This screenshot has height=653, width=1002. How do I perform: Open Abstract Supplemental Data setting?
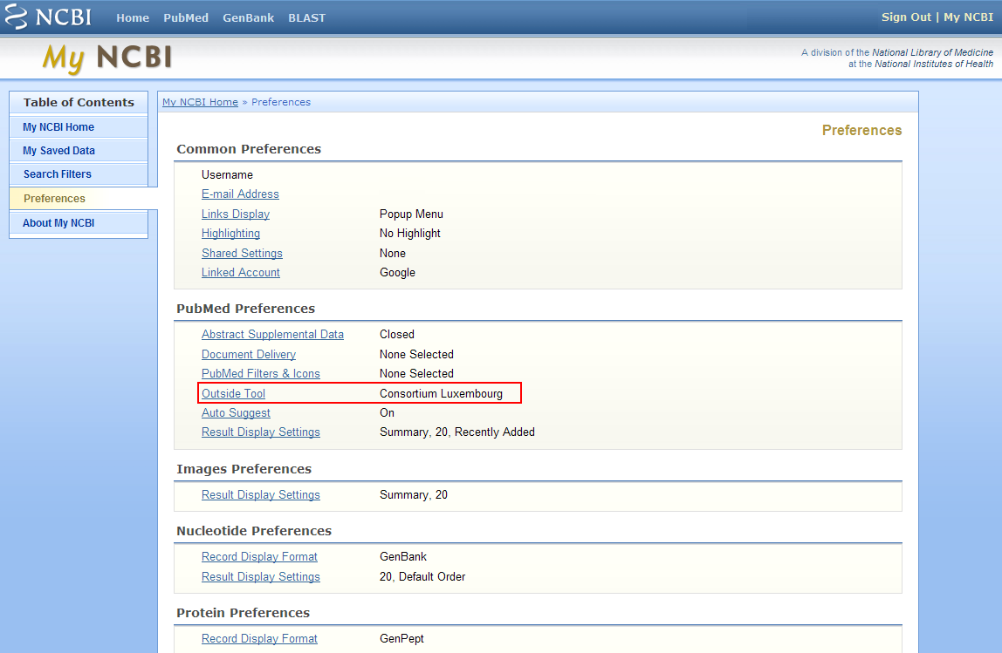[x=273, y=335]
